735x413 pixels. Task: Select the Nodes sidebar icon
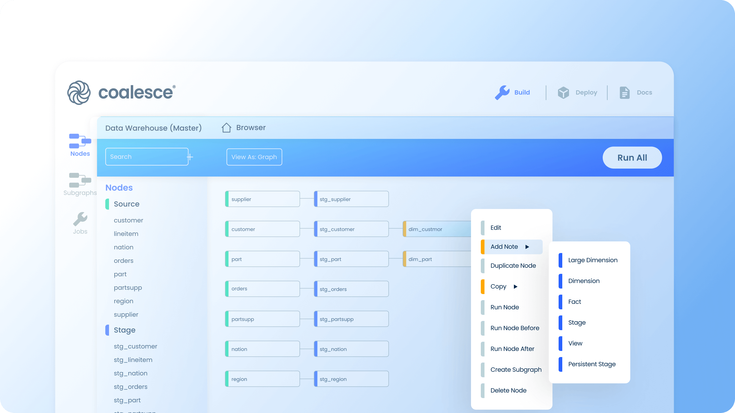[x=80, y=141]
